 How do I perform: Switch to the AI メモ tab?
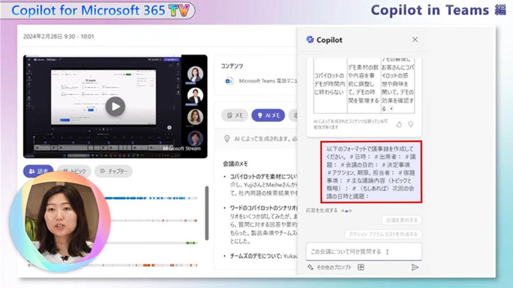click(268, 115)
